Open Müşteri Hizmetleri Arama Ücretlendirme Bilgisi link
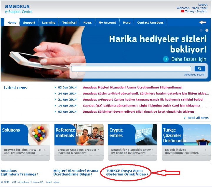 76,172
